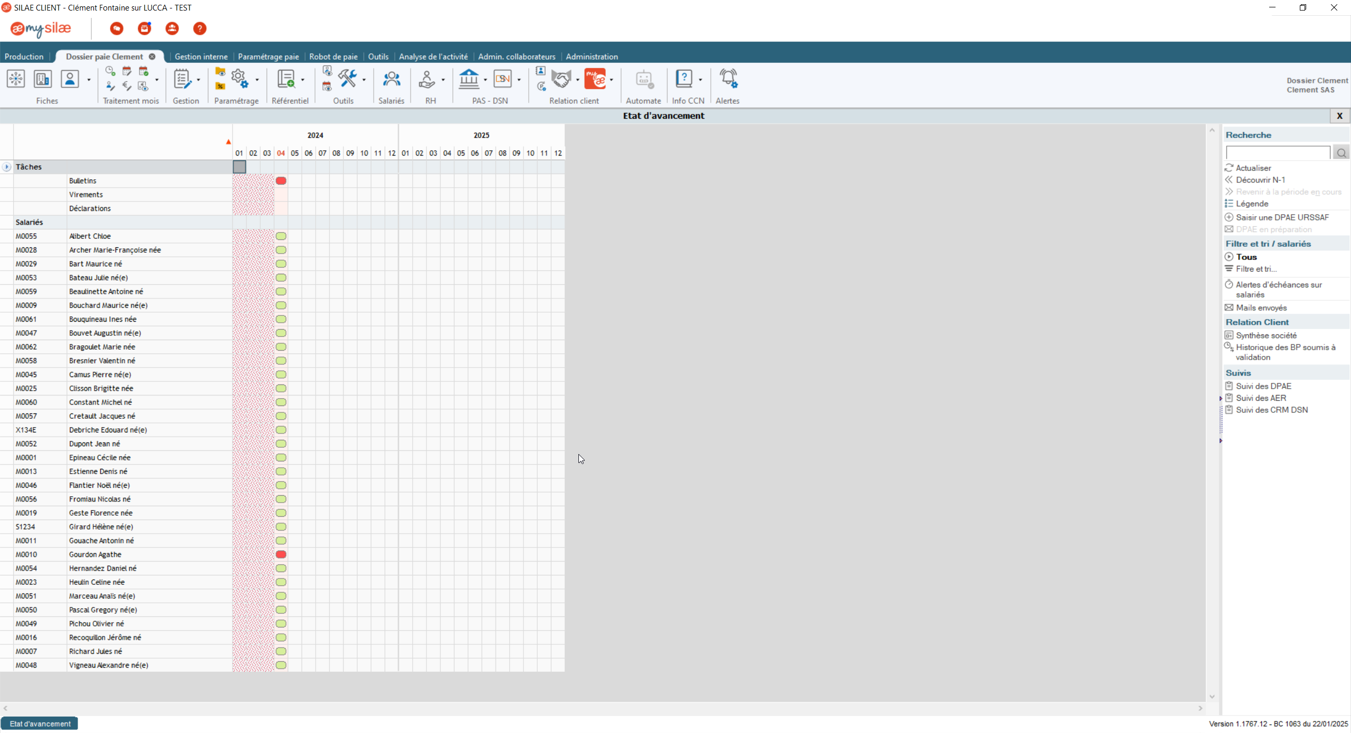Open the Outils hammer and wrench icon

pyautogui.click(x=347, y=79)
